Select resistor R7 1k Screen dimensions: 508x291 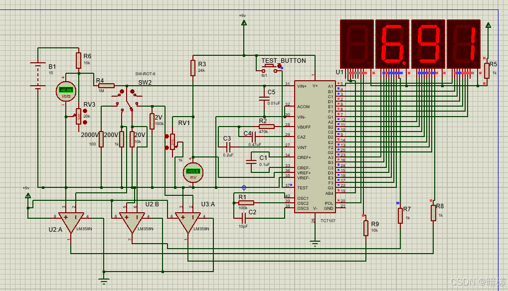pyautogui.click(x=400, y=216)
